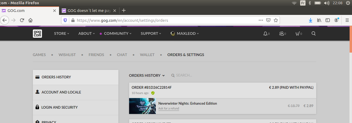Screen dimensions: 352x123
Task: Expand the COMMUNITY dropdown menu
Action: (118, 33)
